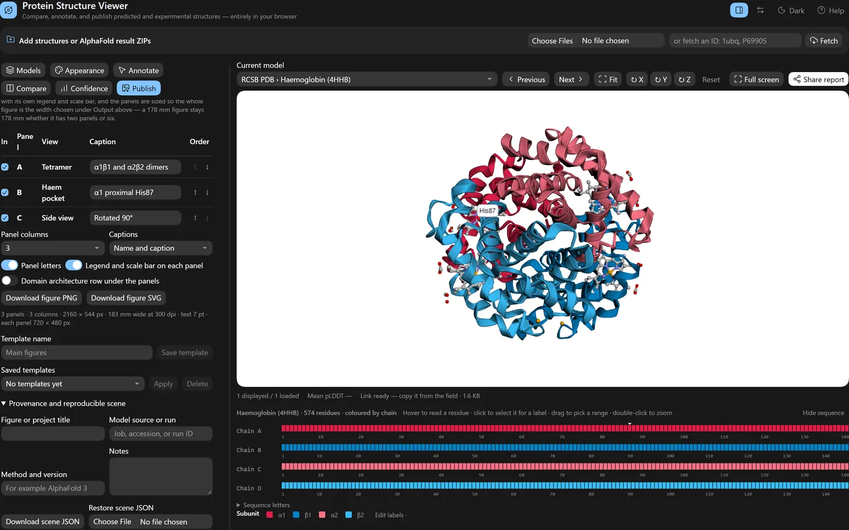
Task: Collapse Provenance and reproducible scene section
Action: tap(63, 403)
